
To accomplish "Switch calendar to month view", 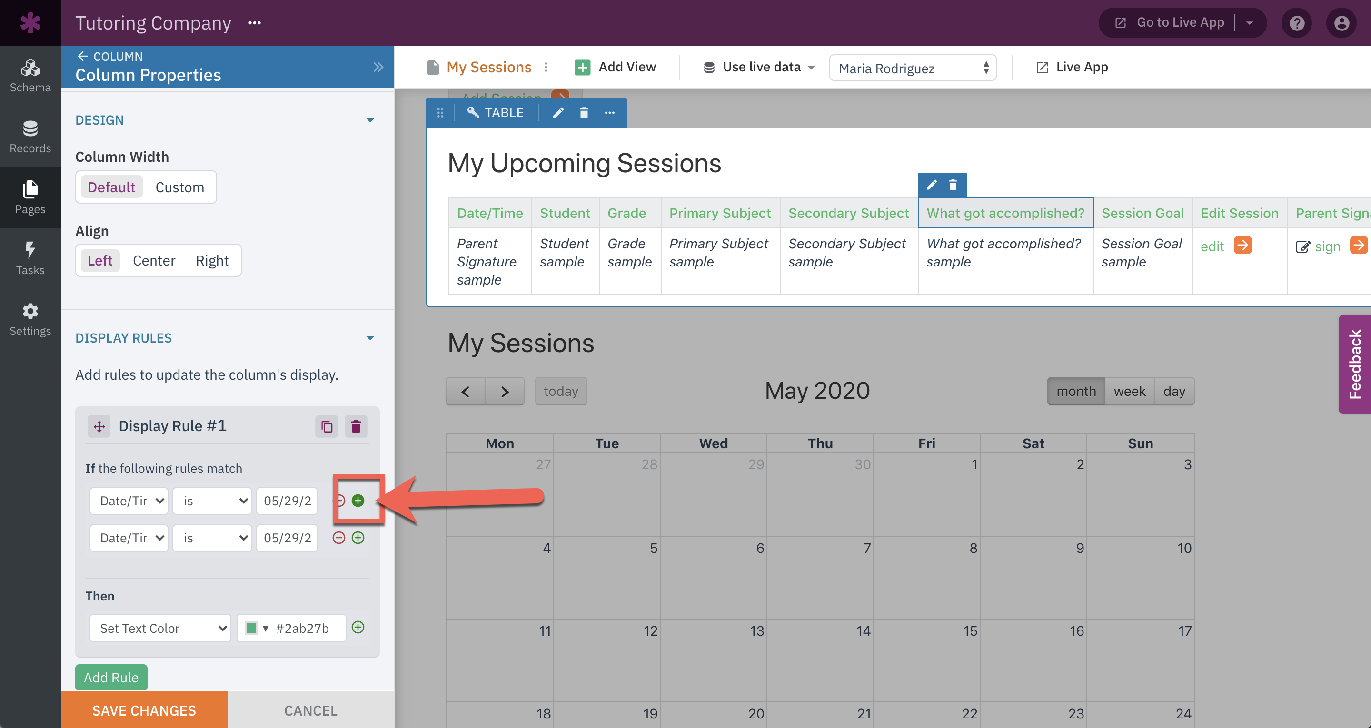I will coord(1076,391).
